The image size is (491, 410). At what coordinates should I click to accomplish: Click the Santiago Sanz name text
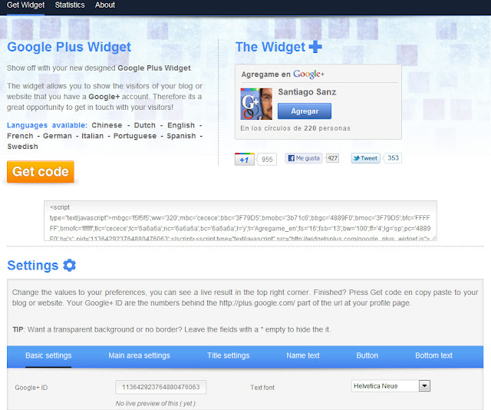pyautogui.click(x=307, y=92)
